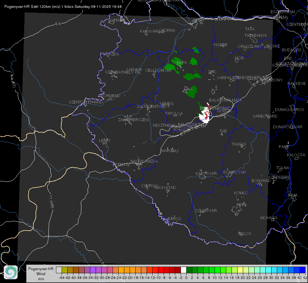Click the SARBOGARD town label
Image resolution: width=308 pixels, height=283 pixels.
[265, 116]
